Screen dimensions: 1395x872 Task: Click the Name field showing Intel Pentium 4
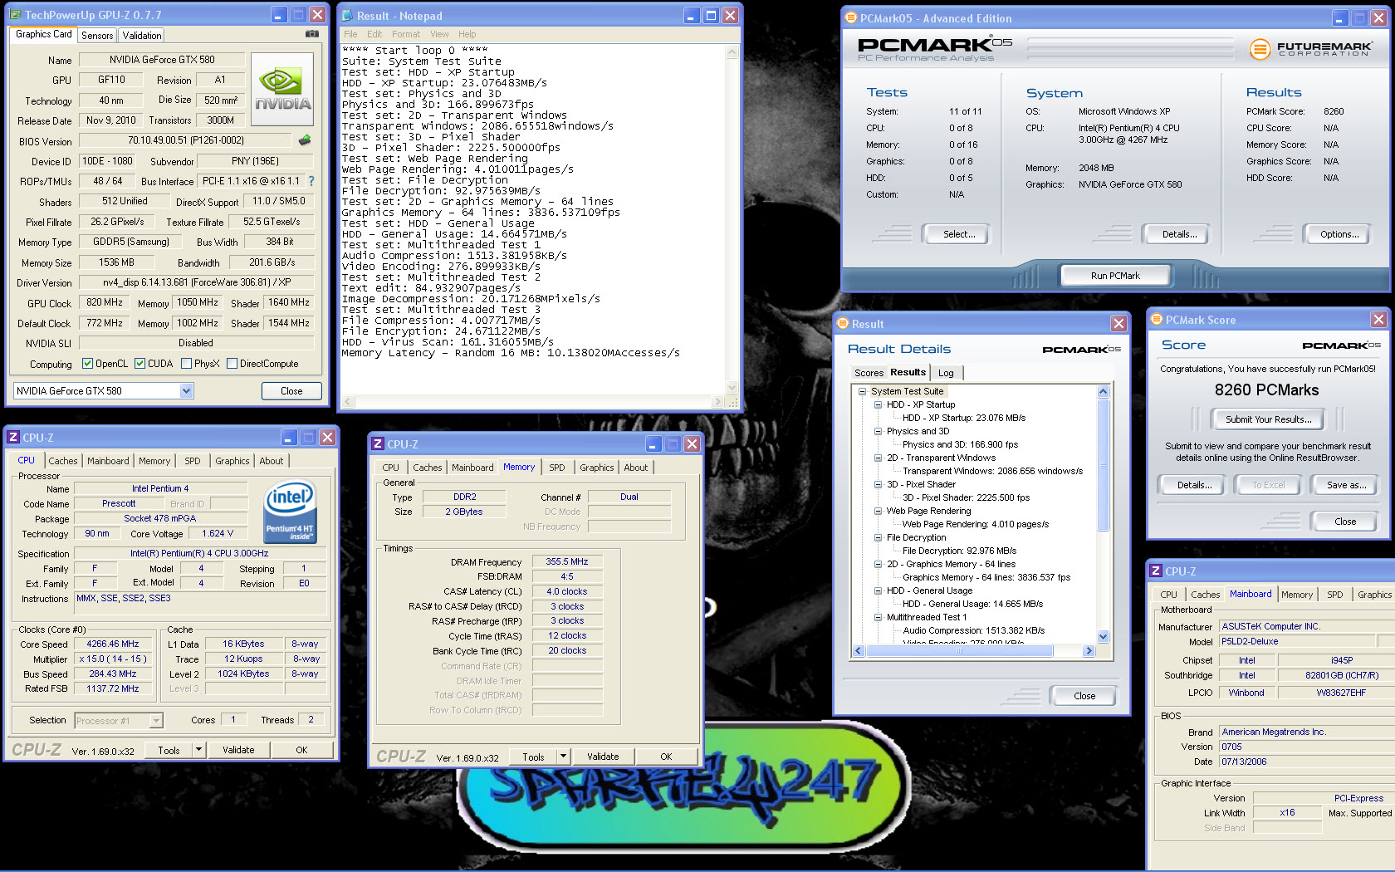(160, 488)
